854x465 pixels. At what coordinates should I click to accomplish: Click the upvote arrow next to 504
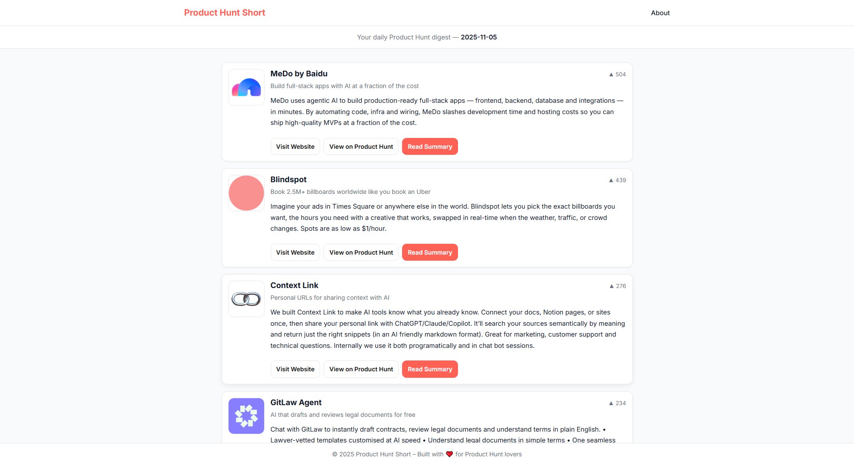(612, 74)
